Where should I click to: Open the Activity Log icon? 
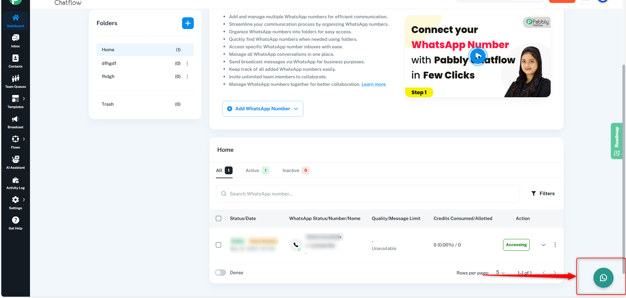pyautogui.click(x=15, y=180)
